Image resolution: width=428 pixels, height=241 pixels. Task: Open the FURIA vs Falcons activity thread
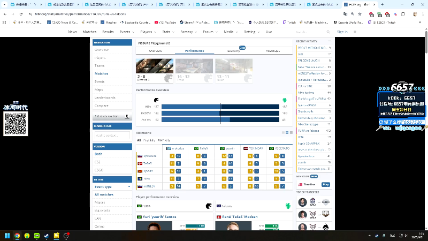point(314,131)
